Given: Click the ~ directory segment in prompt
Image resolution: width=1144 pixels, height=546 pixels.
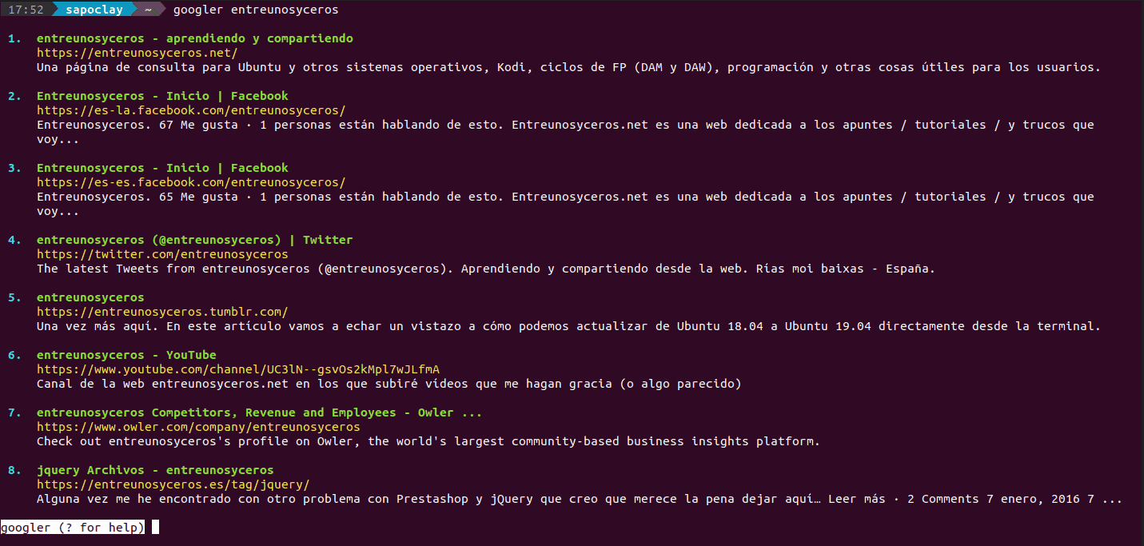Looking at the screenshot, I should click(149, 10).
